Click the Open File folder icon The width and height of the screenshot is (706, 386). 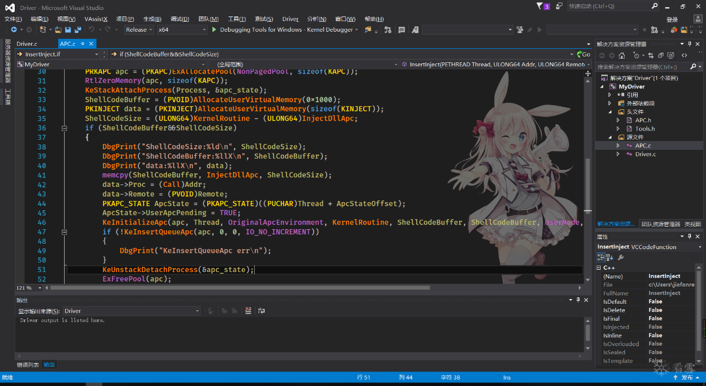click(58, 29)
